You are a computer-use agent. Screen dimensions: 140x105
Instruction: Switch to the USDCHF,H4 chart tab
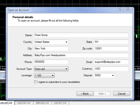click(24, 103)
